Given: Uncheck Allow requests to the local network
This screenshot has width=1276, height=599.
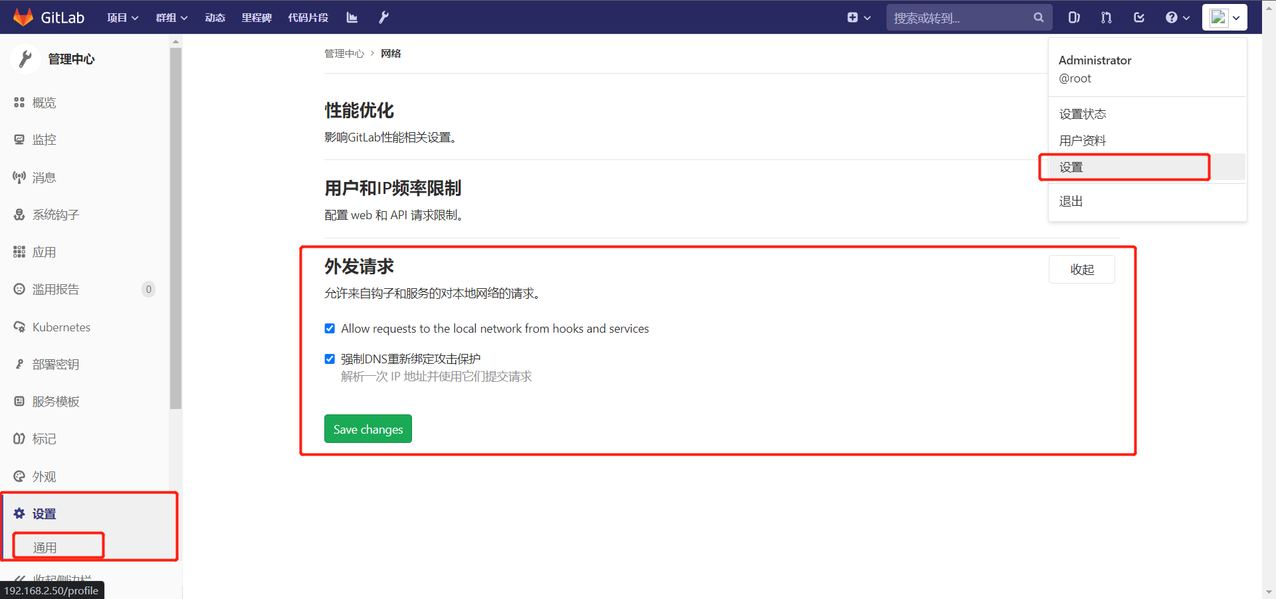Looking at the screenshot, I should 330,329.
